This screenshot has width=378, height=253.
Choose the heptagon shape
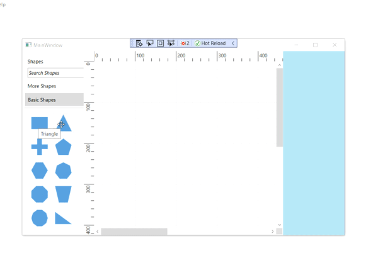point(64,171)
